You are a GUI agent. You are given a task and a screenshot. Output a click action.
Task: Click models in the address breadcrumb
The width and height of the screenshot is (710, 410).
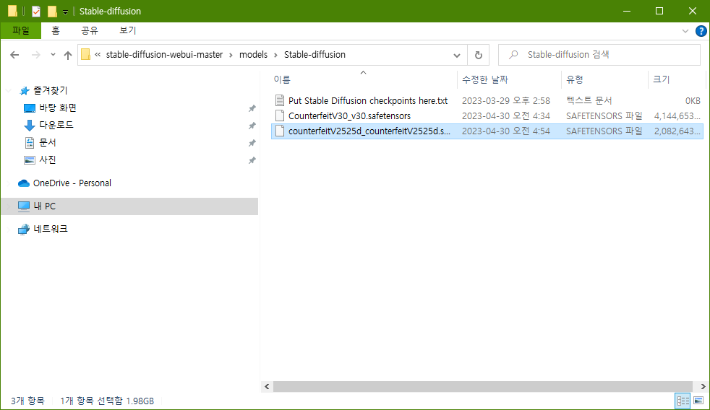[253, 55]
